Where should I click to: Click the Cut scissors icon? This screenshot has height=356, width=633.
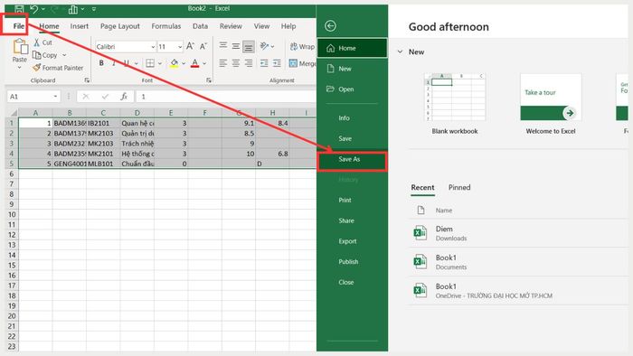pyautogui.click(x=37, y=42)
